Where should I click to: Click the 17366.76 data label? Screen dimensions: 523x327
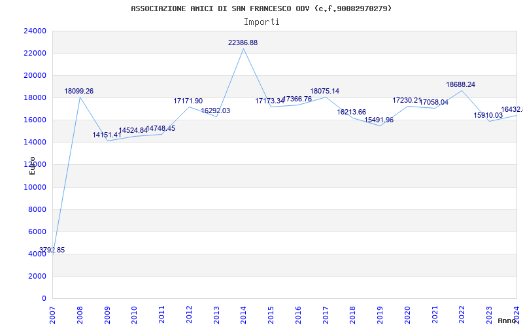(x=297, y=99)
